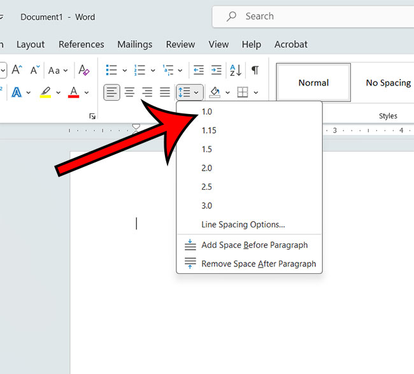Open the Acrobat tab
The height and width of the screenshot is (374, 414).
[x=291, y=45]
